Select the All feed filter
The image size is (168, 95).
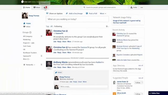tap(51, 26)
